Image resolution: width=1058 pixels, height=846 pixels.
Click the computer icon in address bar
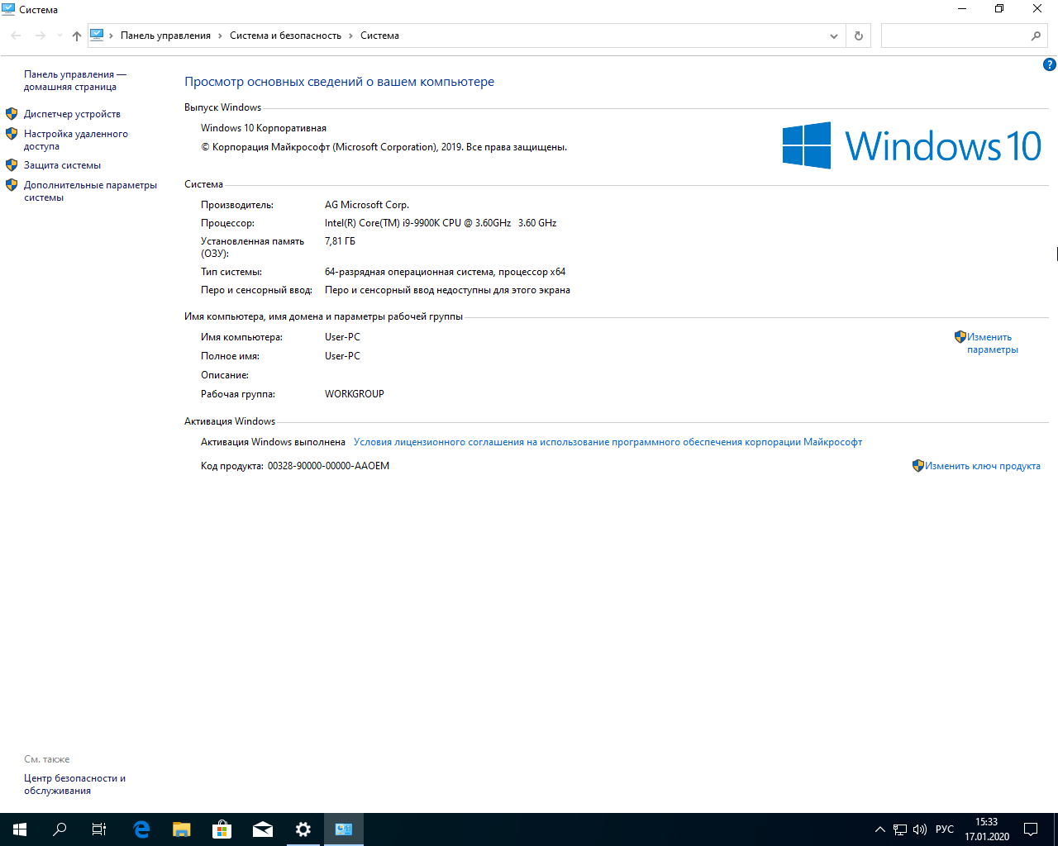coord(97,36)
